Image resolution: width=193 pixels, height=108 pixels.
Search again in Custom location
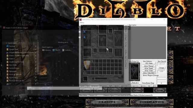coord(67,50)
